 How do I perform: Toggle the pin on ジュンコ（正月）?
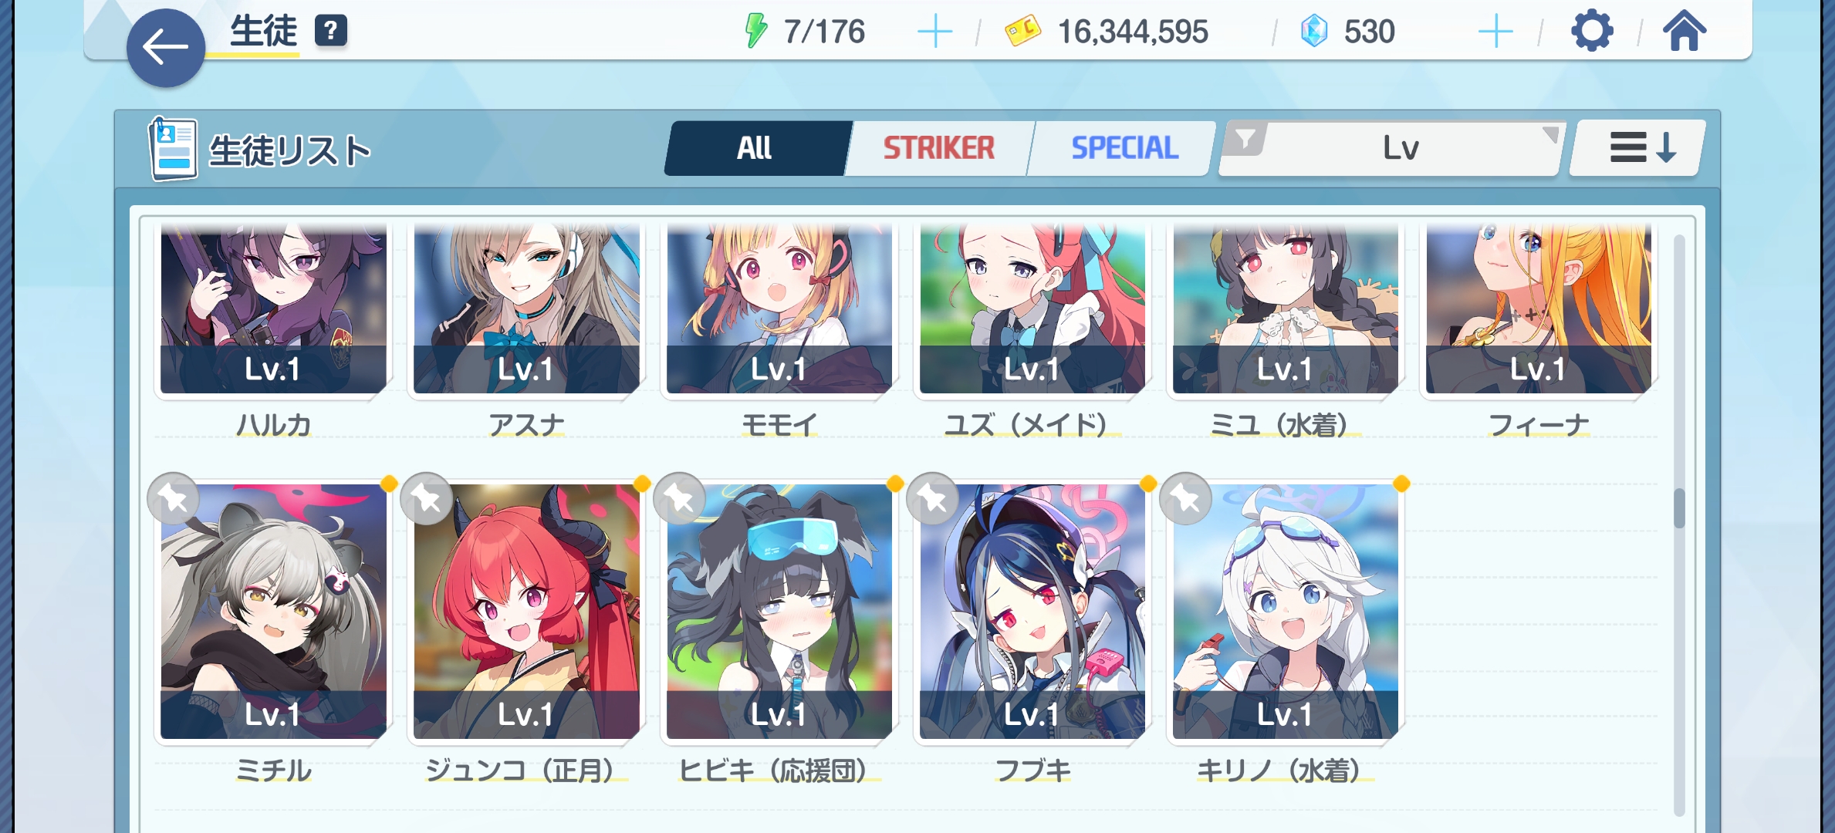(427, 499)
